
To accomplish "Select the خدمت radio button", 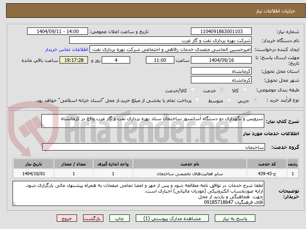I will pyautogui.click(x=222, y=90).
